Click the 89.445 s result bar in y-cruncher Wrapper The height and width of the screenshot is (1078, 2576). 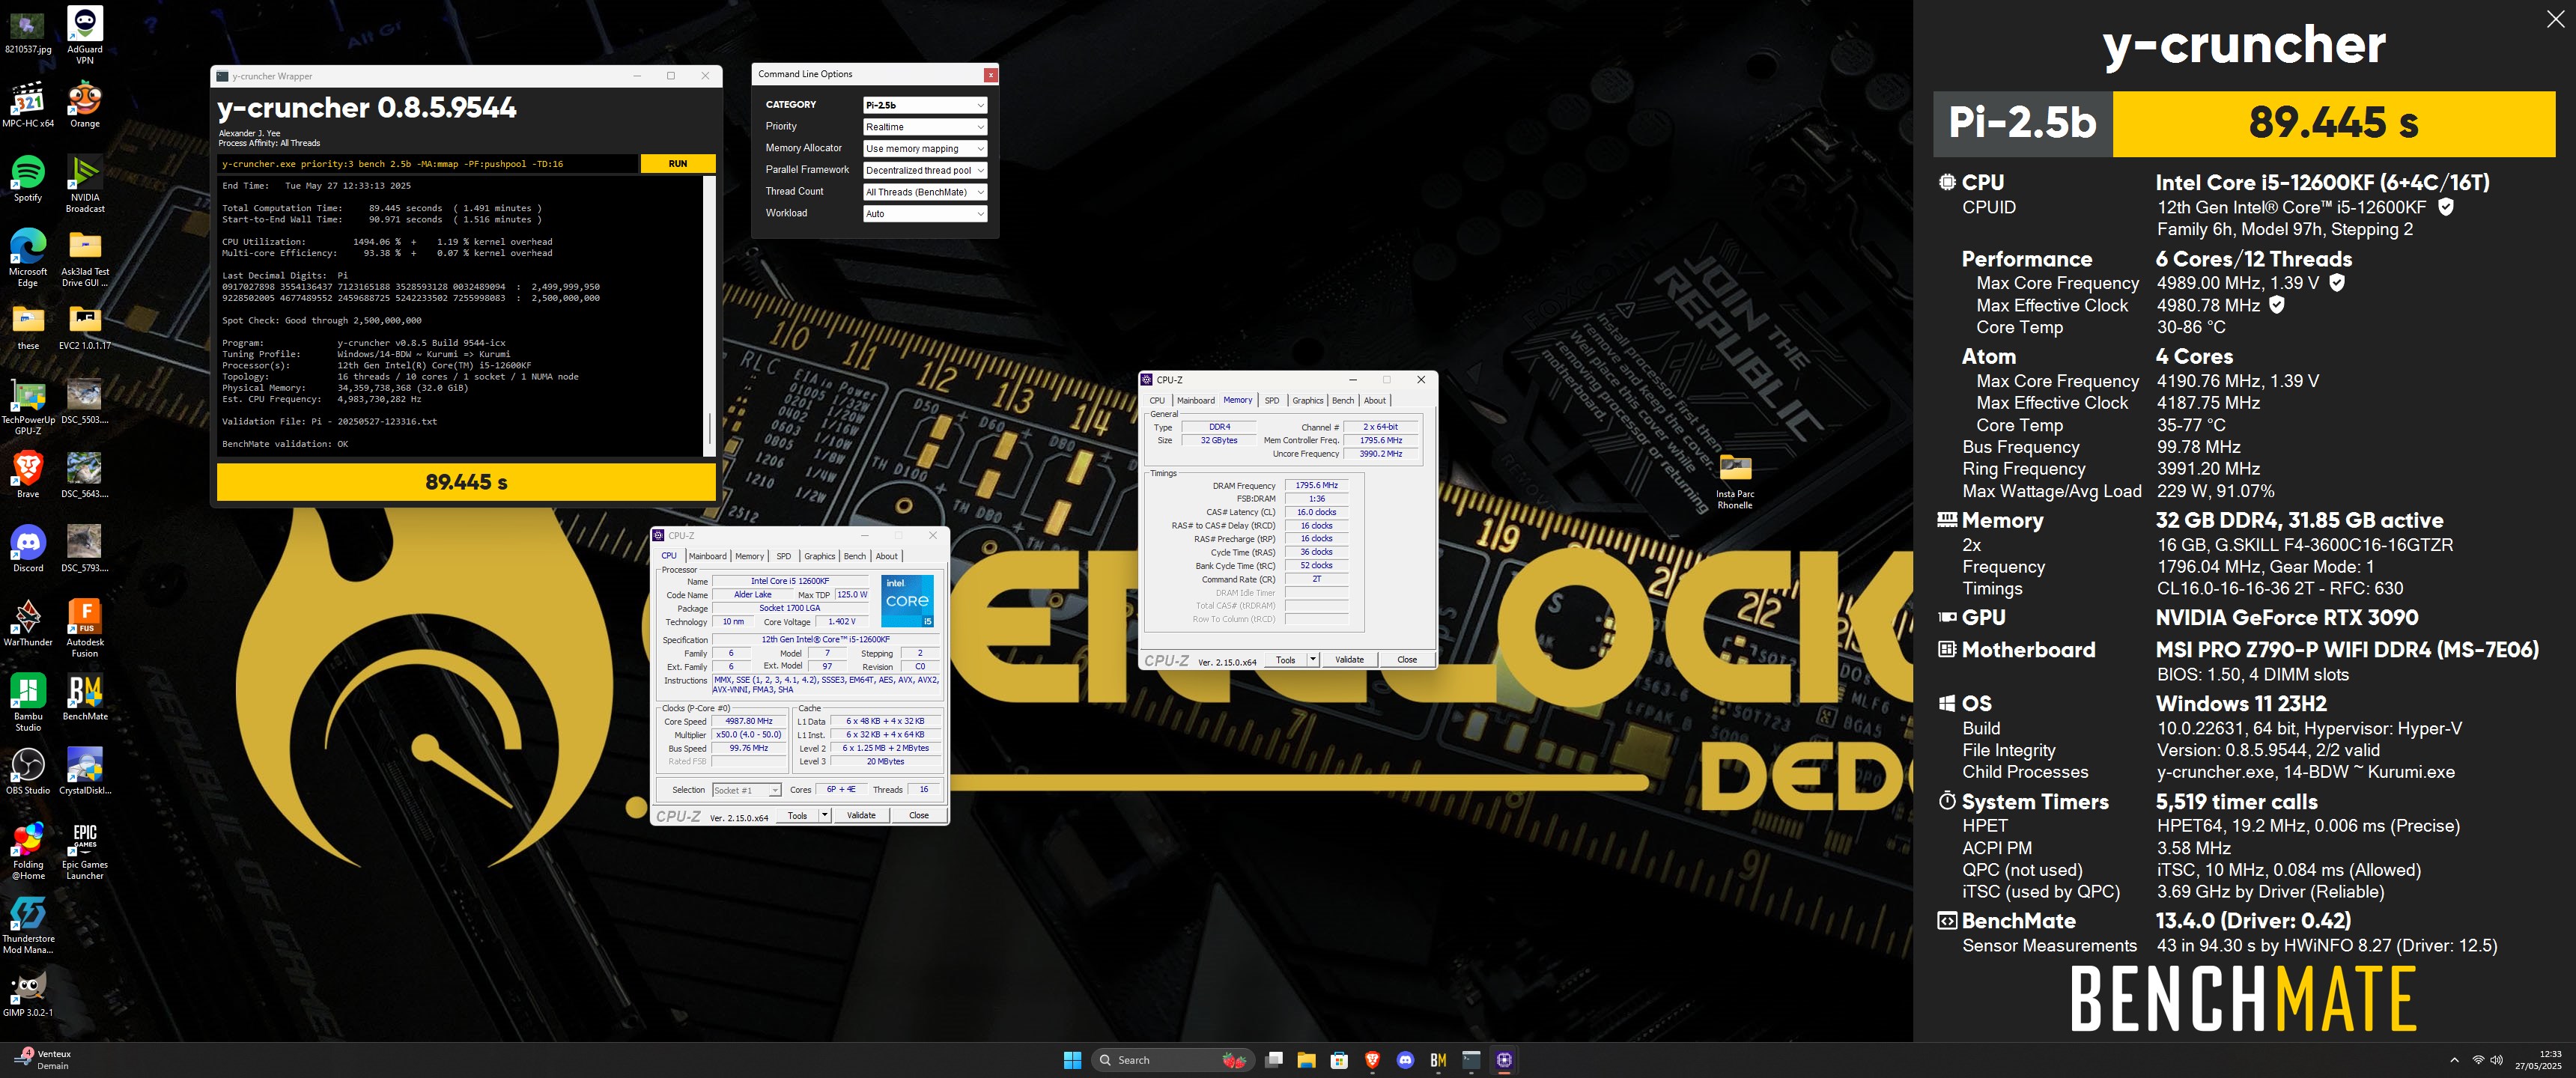(466, 482)
